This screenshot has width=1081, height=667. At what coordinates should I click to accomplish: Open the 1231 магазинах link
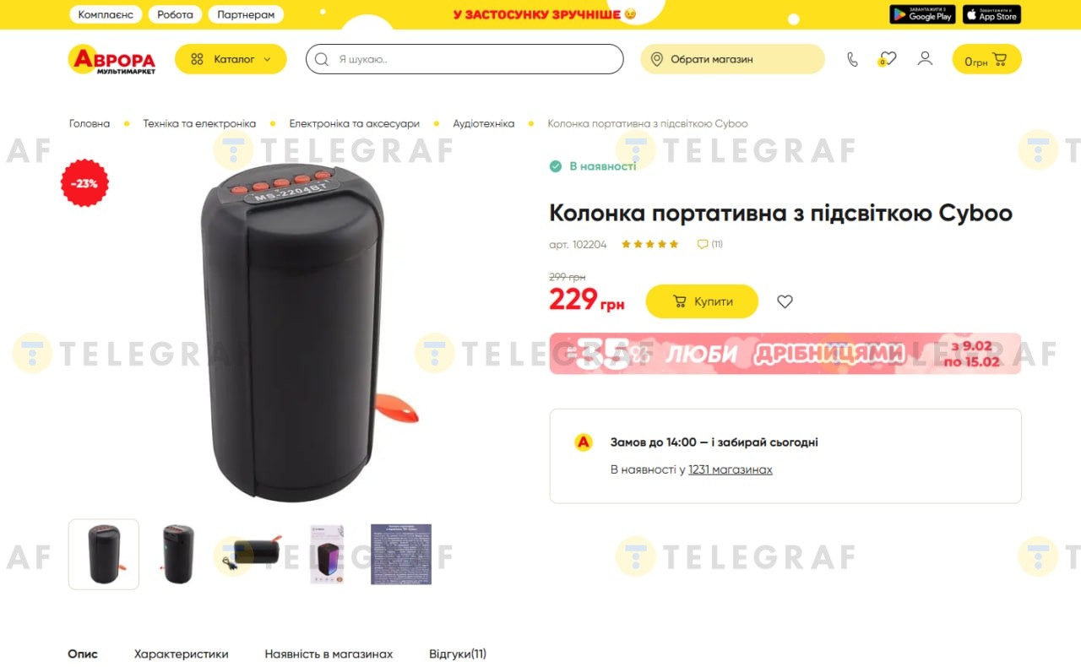click(x=731, y=469)
